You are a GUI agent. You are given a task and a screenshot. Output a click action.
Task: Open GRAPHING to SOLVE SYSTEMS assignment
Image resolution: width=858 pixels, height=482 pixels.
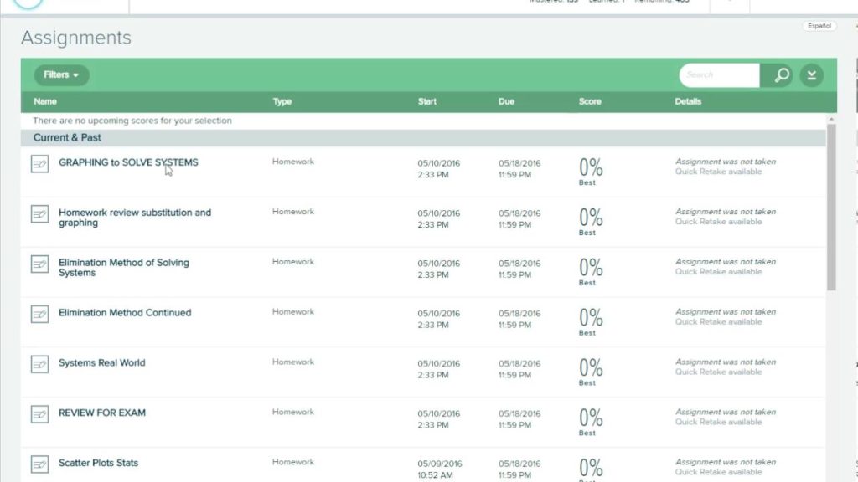click(x=128, y=162)
